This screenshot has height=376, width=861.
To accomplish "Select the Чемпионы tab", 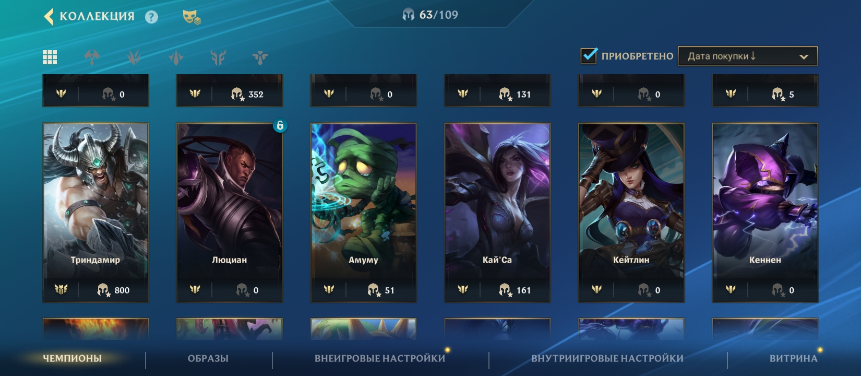I will (x=72, y=358).
